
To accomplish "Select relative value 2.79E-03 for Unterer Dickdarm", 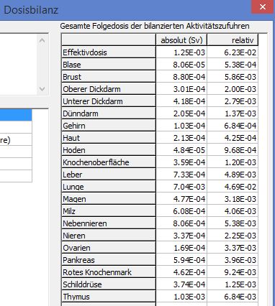I will pos(233,101).
